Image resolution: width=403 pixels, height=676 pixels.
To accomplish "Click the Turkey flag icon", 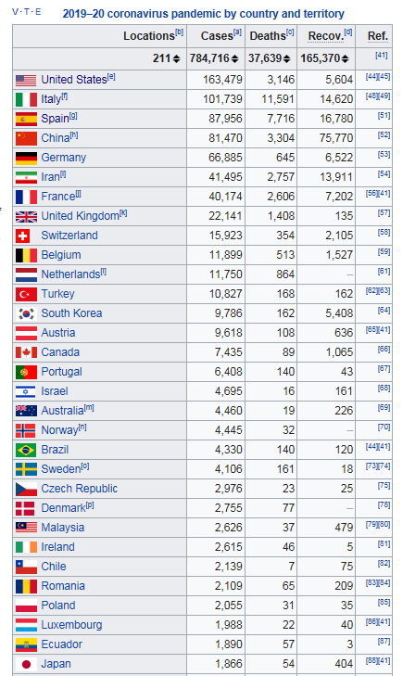I will 26,294.
